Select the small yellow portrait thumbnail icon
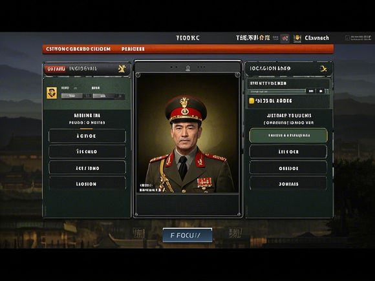The image size is (375, 281). 52,93
